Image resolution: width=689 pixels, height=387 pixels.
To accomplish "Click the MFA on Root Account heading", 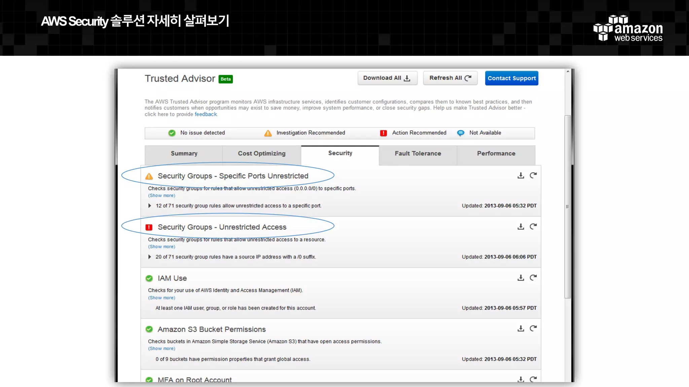I will [x=194, y=379].
